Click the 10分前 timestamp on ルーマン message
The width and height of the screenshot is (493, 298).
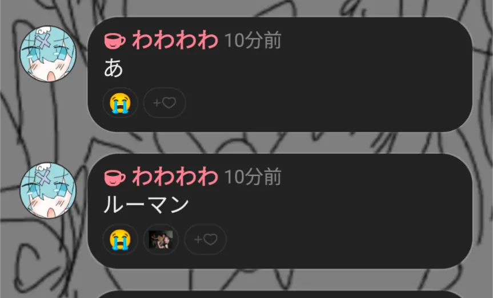(253, 177)
